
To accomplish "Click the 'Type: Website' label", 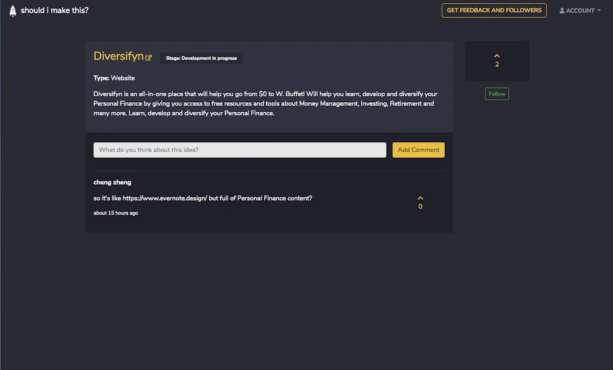I will (114, 78).
